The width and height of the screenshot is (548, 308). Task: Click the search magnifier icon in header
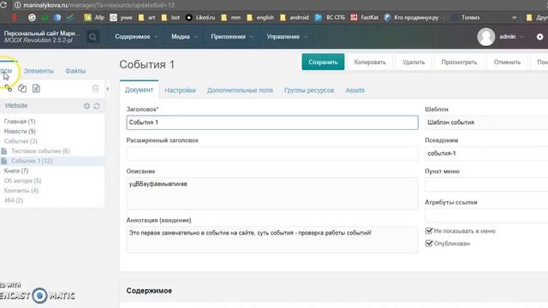92,37
